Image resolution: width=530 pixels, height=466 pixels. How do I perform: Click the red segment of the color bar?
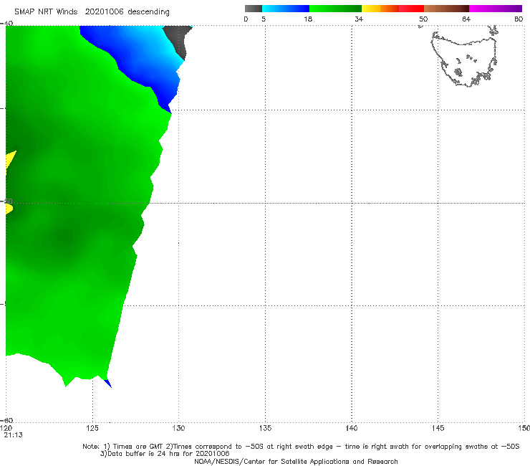coord(411,9)
